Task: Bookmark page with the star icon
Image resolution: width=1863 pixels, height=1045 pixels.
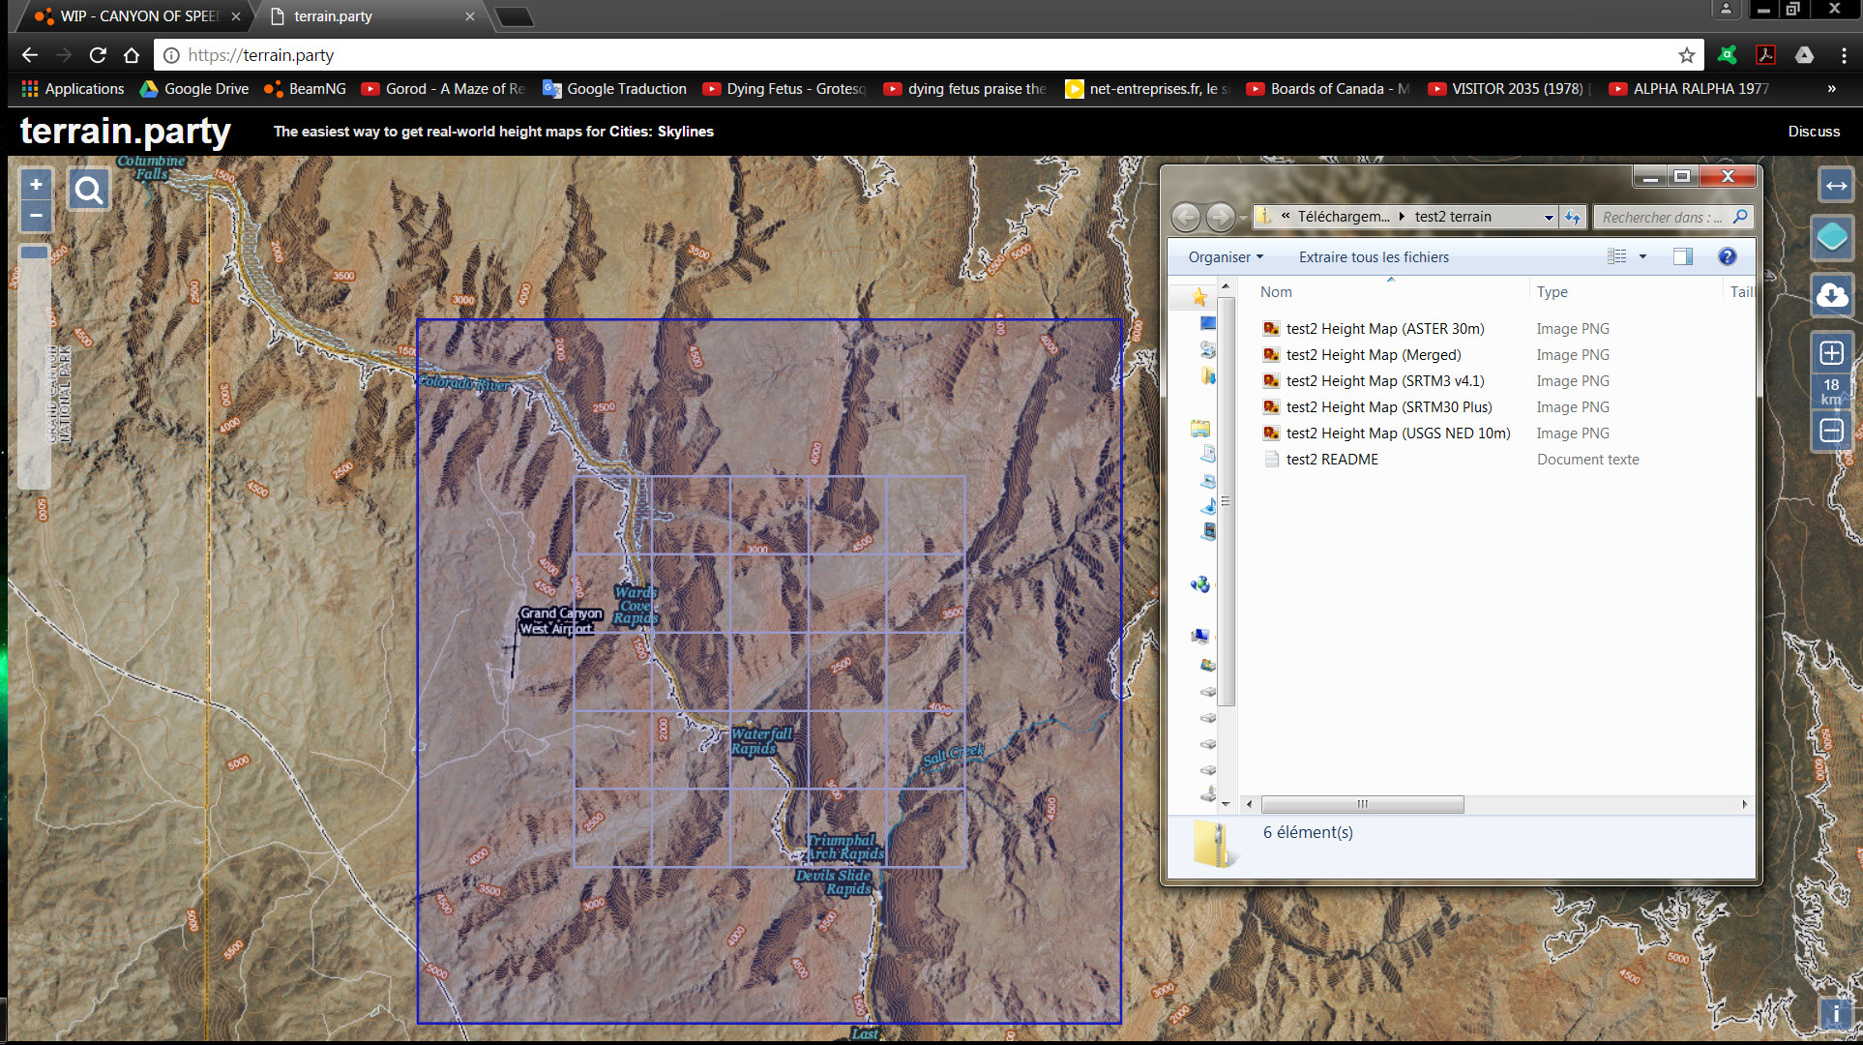Action: [1687, 55]
